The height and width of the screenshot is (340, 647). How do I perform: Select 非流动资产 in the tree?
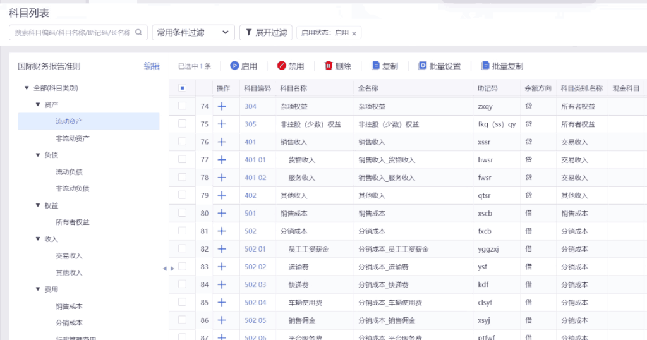click(x=73, y=138)
